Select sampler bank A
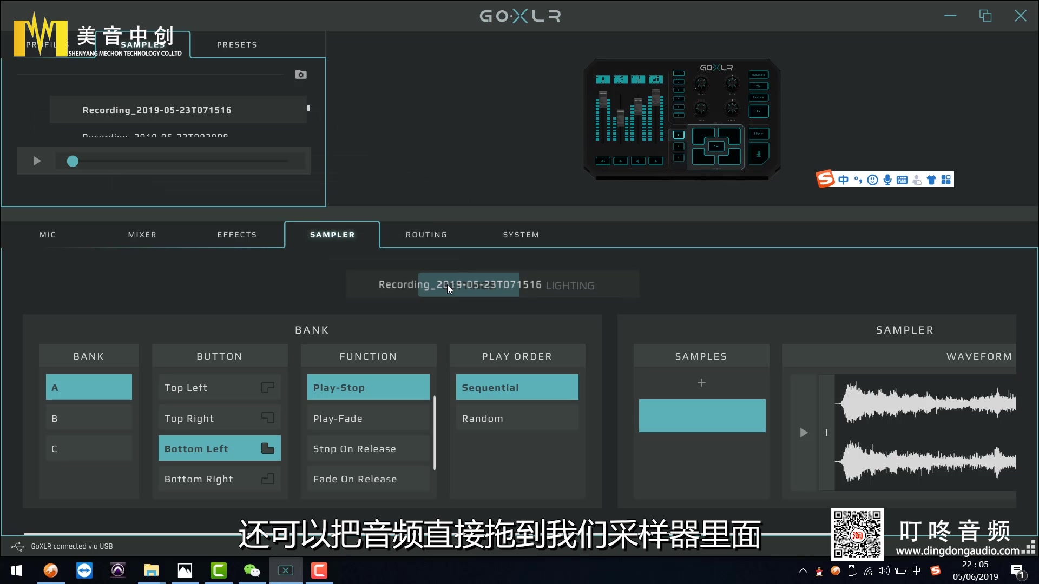This screenshot has width=1039, height=584. coord(89,387)
